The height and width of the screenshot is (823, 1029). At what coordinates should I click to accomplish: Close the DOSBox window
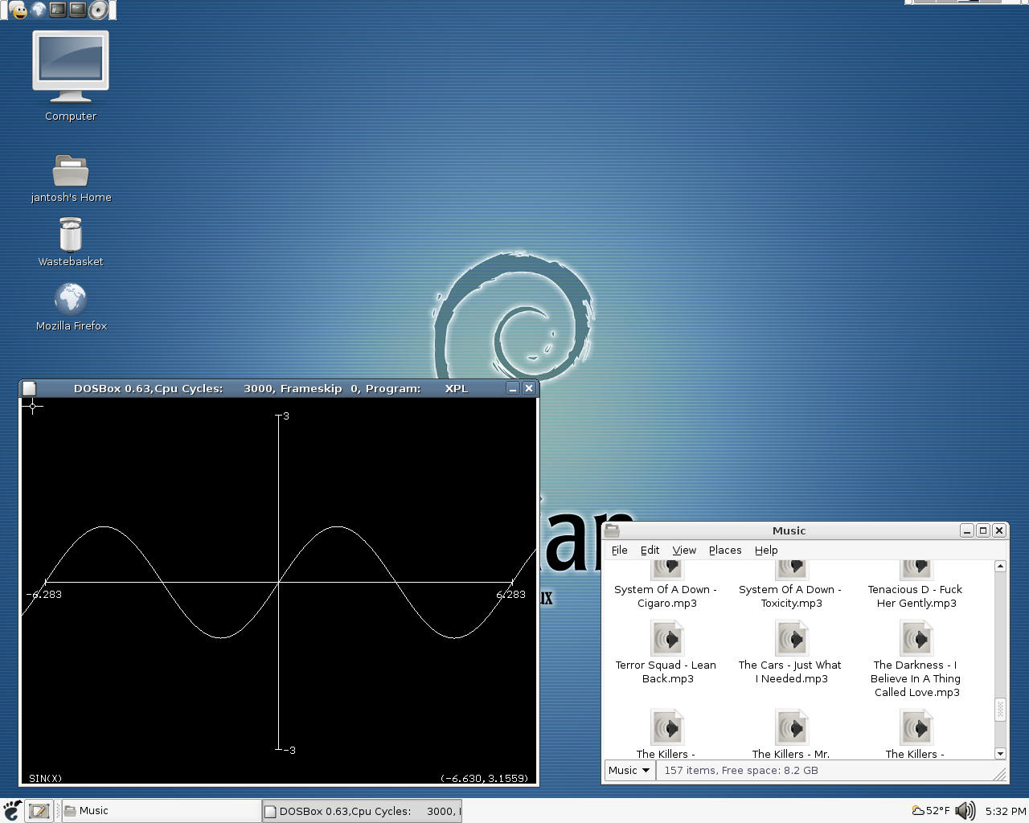click(528, 388)
